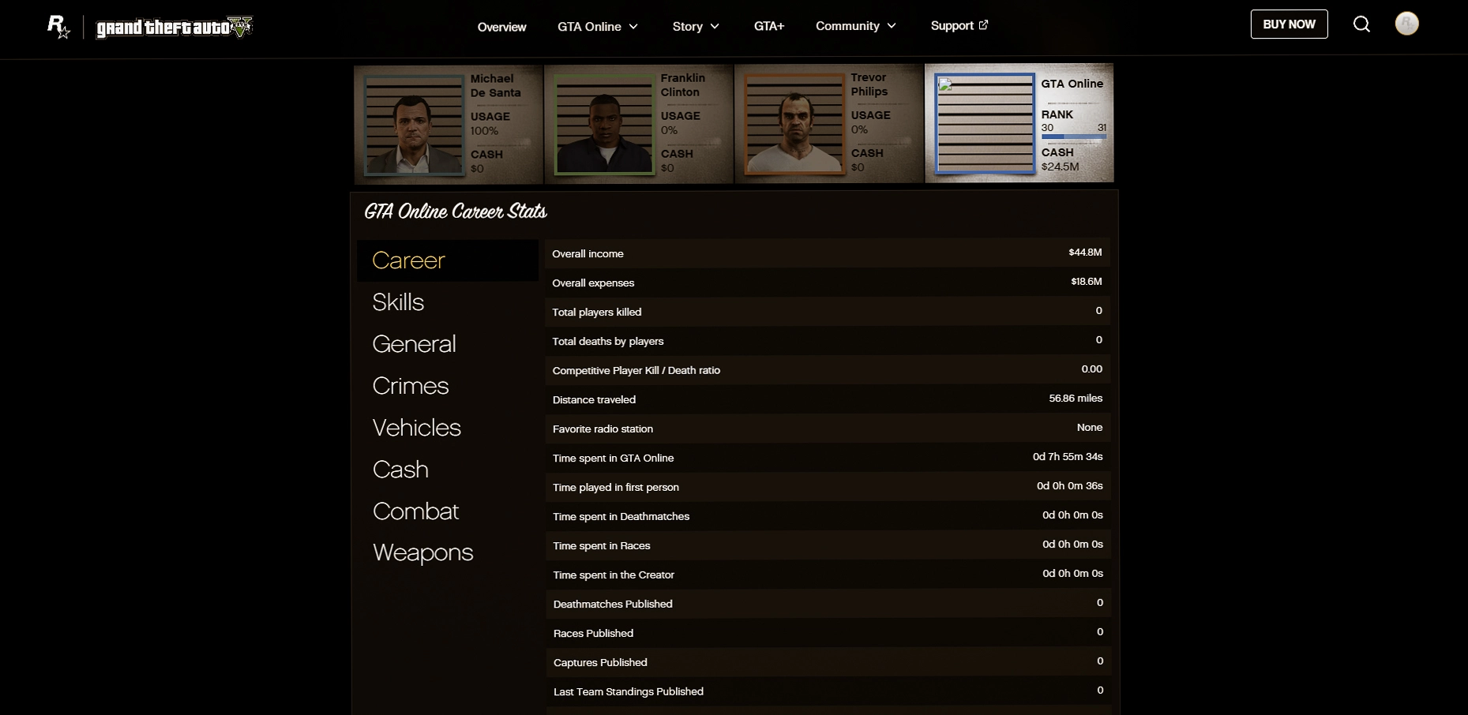Select Michael De Santa mugshot
The image size is (1468, 715).
coord(413,125)
